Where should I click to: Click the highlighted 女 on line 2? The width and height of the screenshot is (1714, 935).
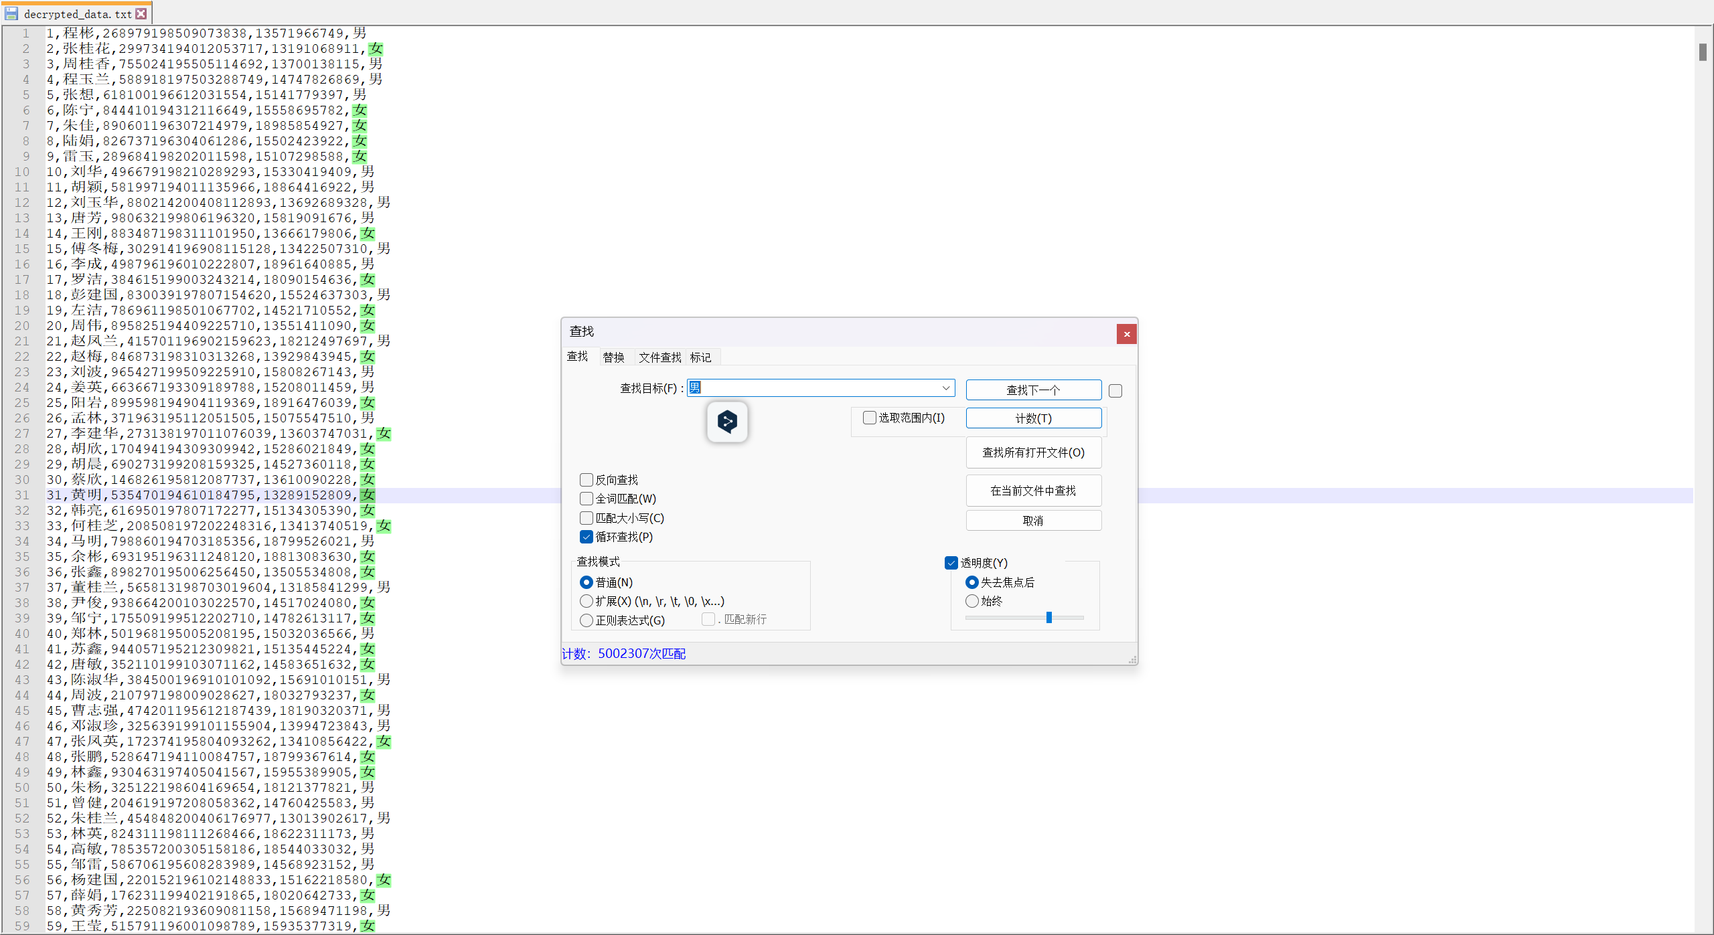[x=376, y=48]
